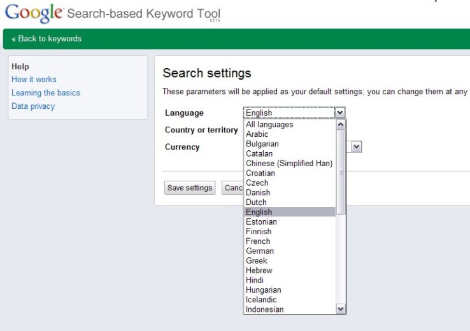The width and height of the screenshot is (470, 331).
Task: Open Learning the basics link
Action: click(46, 93)
